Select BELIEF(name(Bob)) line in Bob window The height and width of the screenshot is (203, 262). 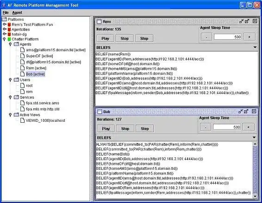(113, 154)
